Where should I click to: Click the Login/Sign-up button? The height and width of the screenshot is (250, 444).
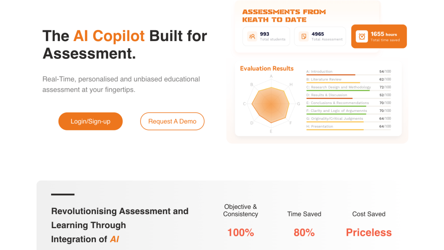point(90,121)
